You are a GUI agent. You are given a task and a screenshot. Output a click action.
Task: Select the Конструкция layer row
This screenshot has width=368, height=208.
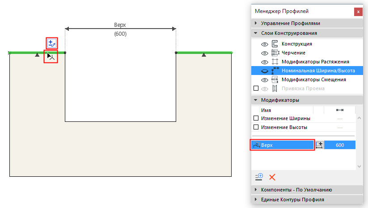[x=307, y=44]
